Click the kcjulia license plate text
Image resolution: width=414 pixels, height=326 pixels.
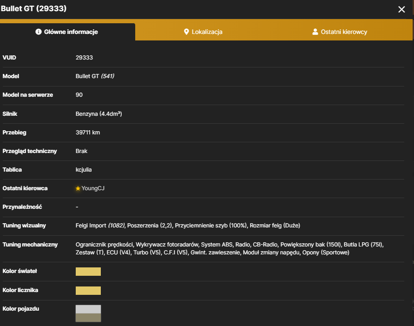tap(84, 170)
